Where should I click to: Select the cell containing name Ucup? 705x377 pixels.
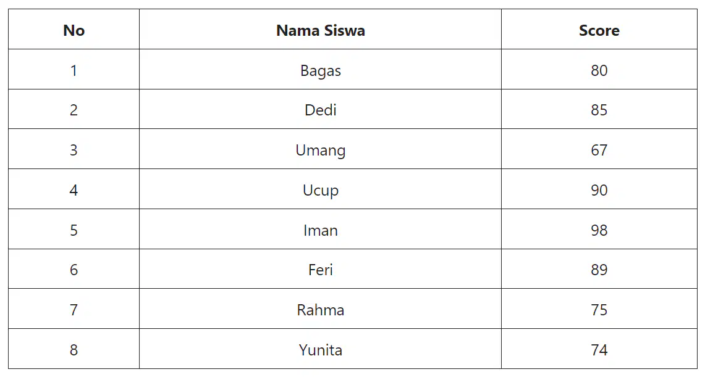pos(320,189)
